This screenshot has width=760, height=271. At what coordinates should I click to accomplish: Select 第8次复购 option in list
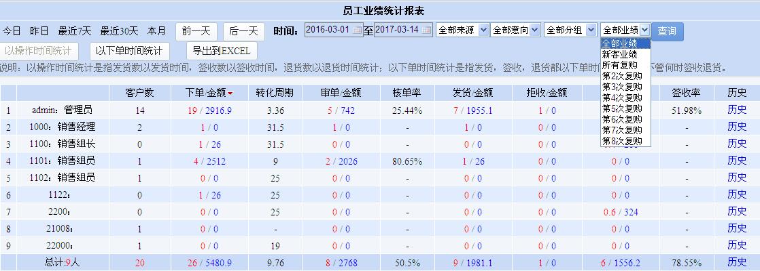pyautogui.click(x=621, y=141)
